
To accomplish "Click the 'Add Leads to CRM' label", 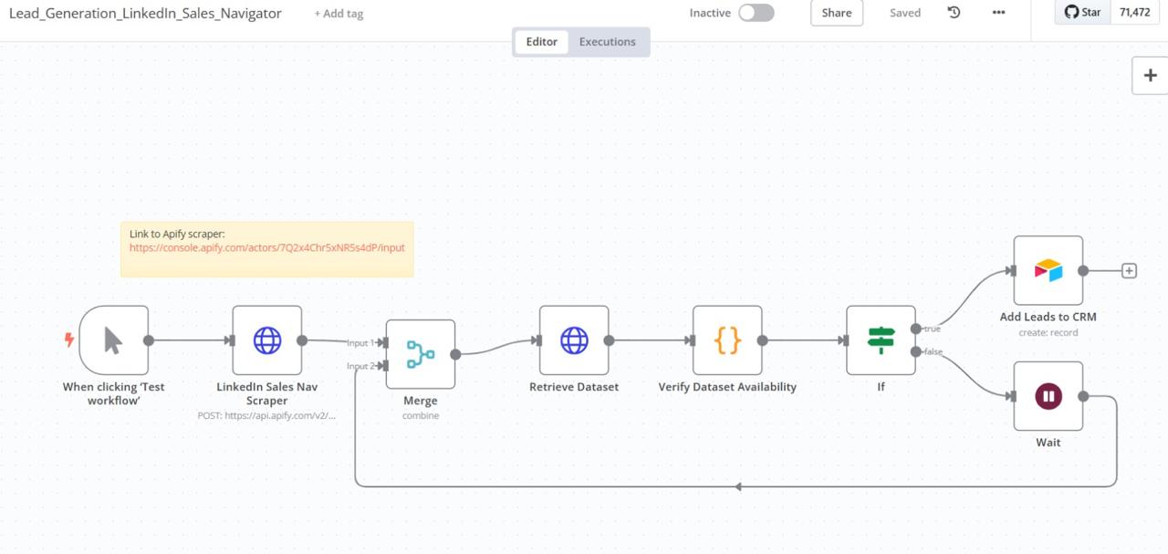I will (1048, 317).
